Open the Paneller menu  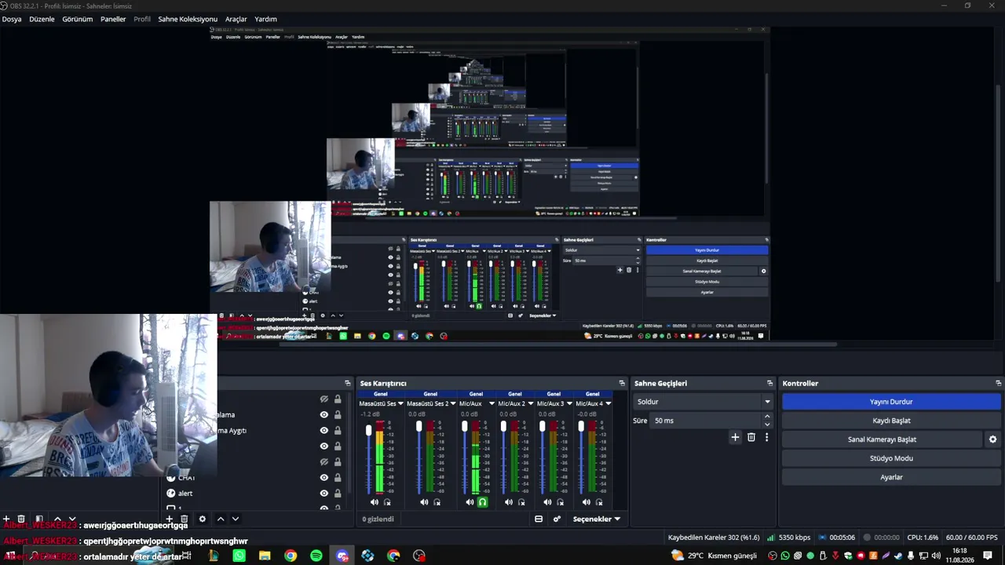coord(113,19)
